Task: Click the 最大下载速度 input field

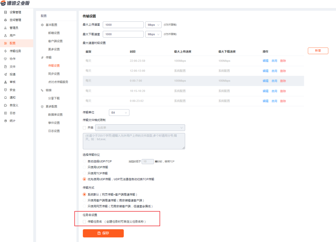Action: (x=123, y=34)
